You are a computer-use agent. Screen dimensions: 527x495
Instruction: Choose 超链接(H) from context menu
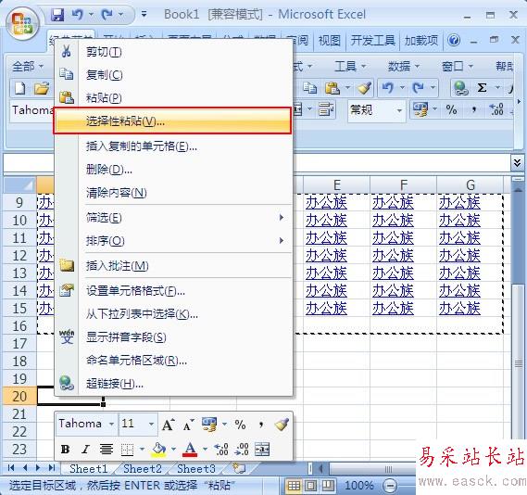point(173,384)
